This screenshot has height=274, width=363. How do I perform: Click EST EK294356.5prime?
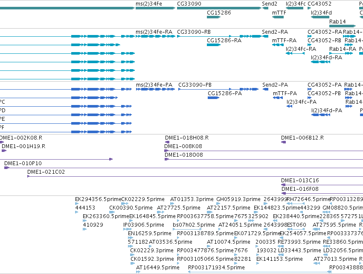pyautogui.click(x=77, y=204)
